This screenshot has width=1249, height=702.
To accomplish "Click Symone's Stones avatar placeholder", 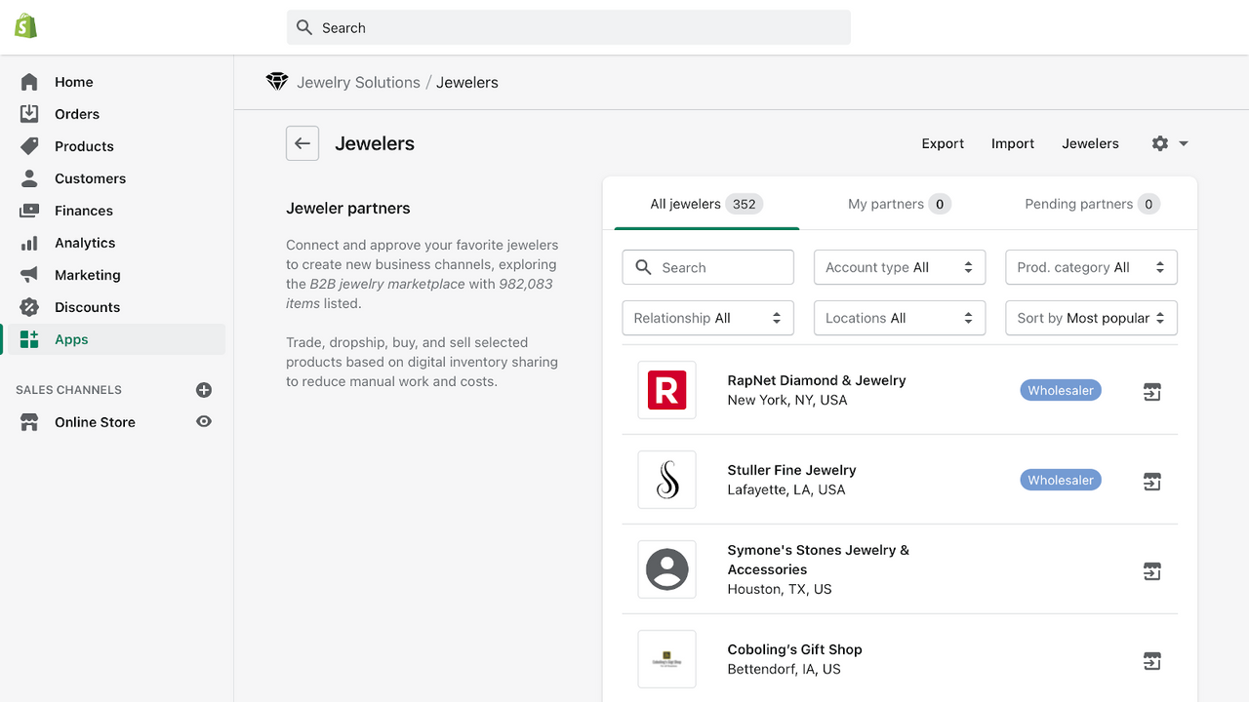I will [667, 569].
